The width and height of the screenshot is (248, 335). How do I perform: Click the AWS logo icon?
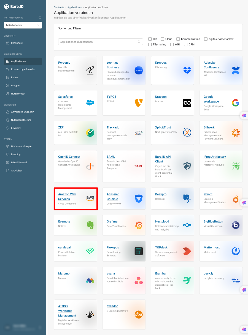pos(90,199)
